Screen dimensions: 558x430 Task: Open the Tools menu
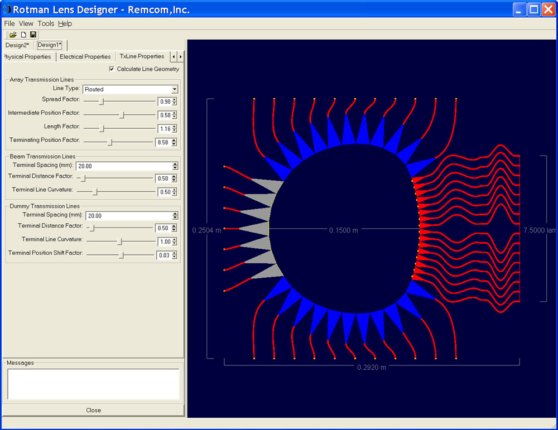tap(46, 23)
